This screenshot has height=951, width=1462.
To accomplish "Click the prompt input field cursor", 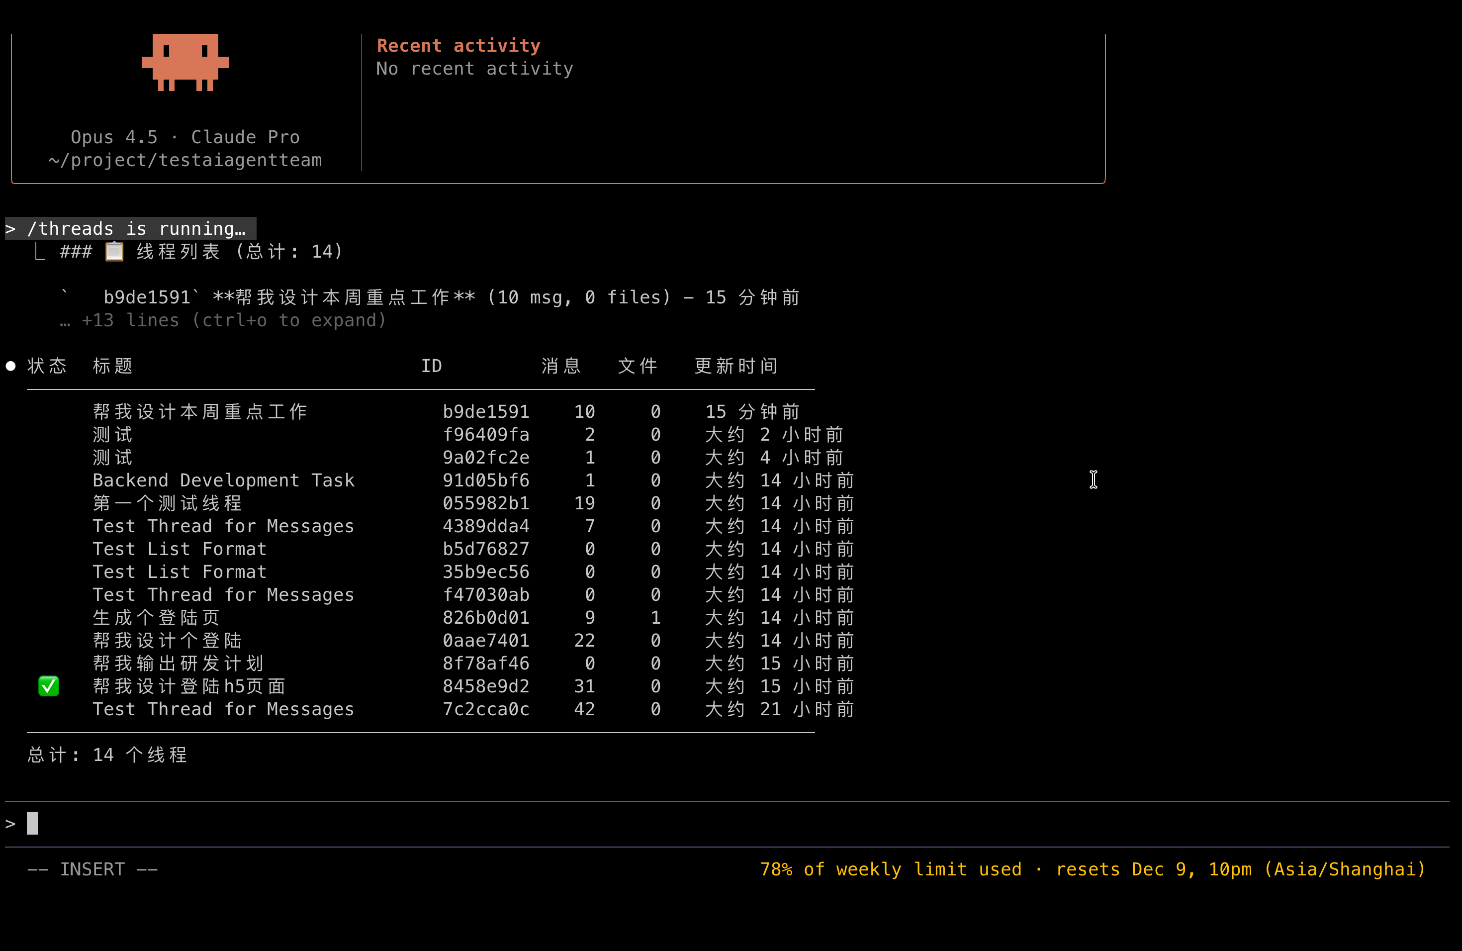I will tap(32, 823).
